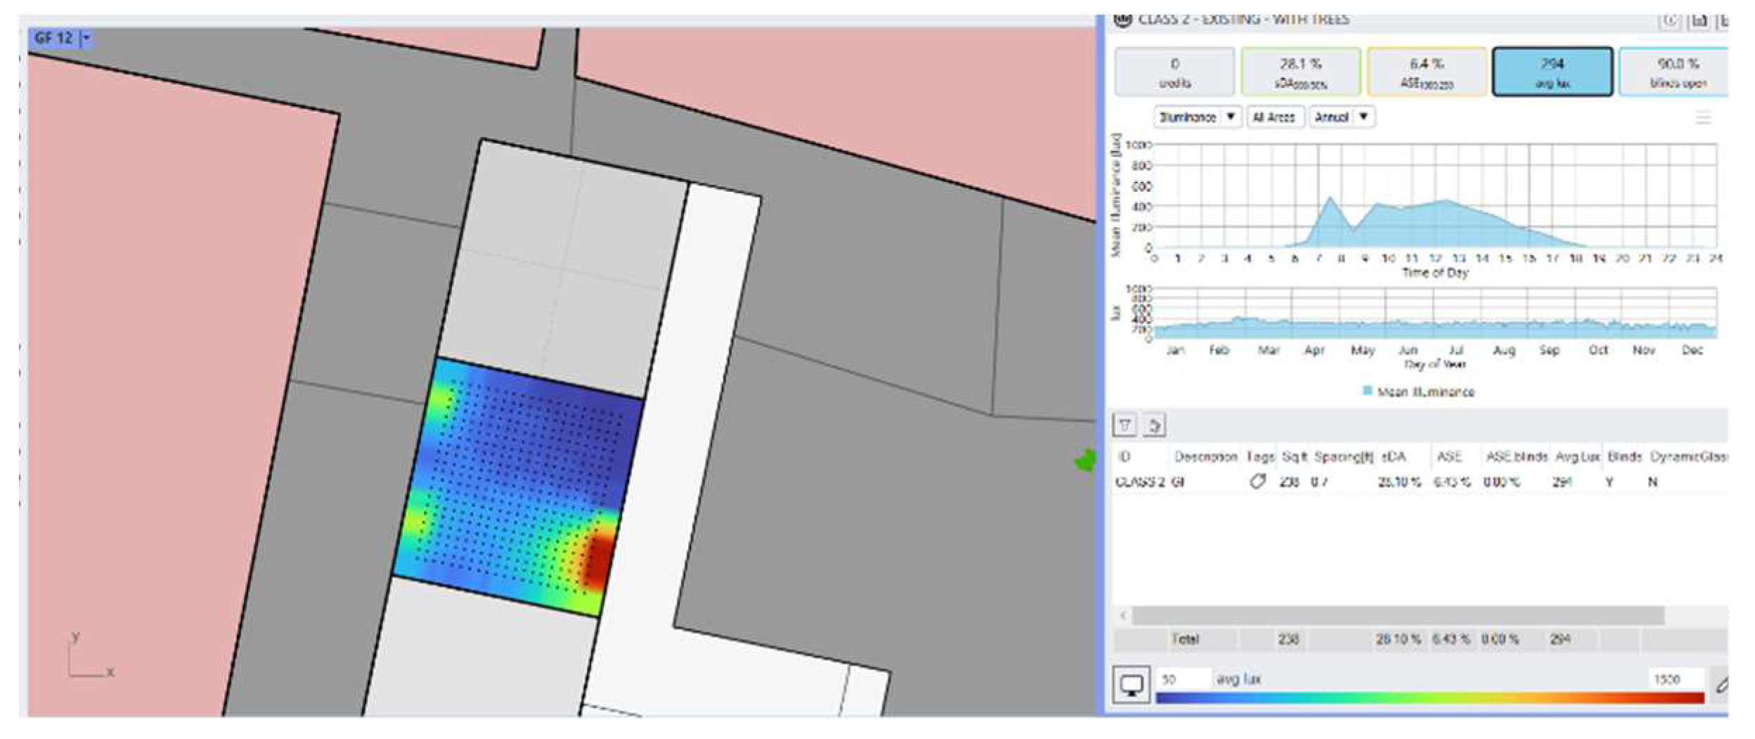Select the 6.4% ASE metric tile
This screenshot has width=1755, height=739.
pyautogui.click(x=1426, y=72)
